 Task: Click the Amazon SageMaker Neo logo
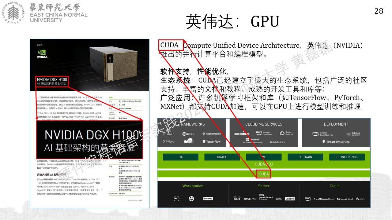323,134
